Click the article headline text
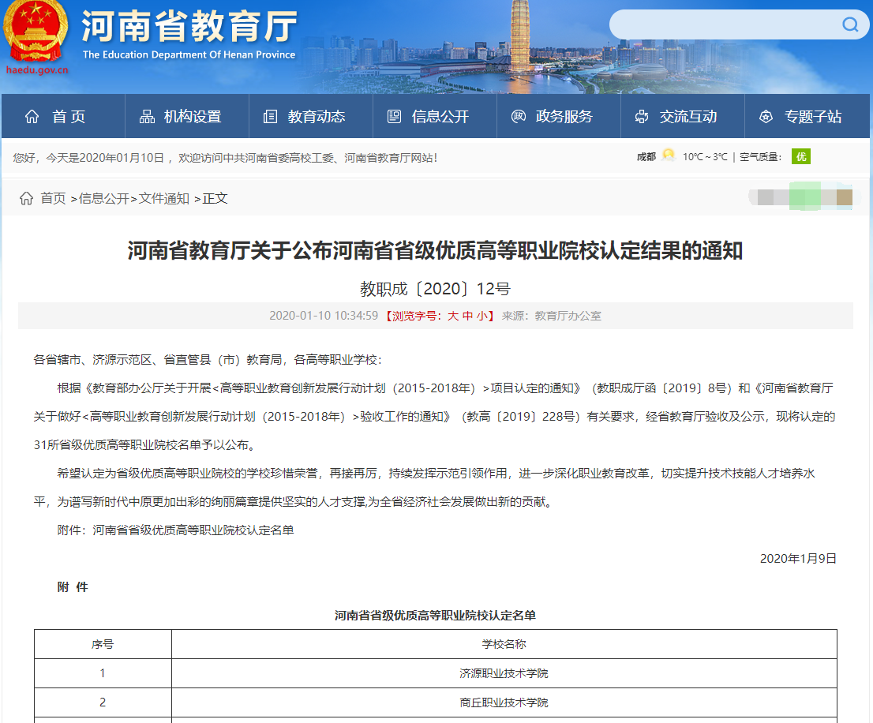The height and width of the screenshot is (723, 873). (435, 250)
